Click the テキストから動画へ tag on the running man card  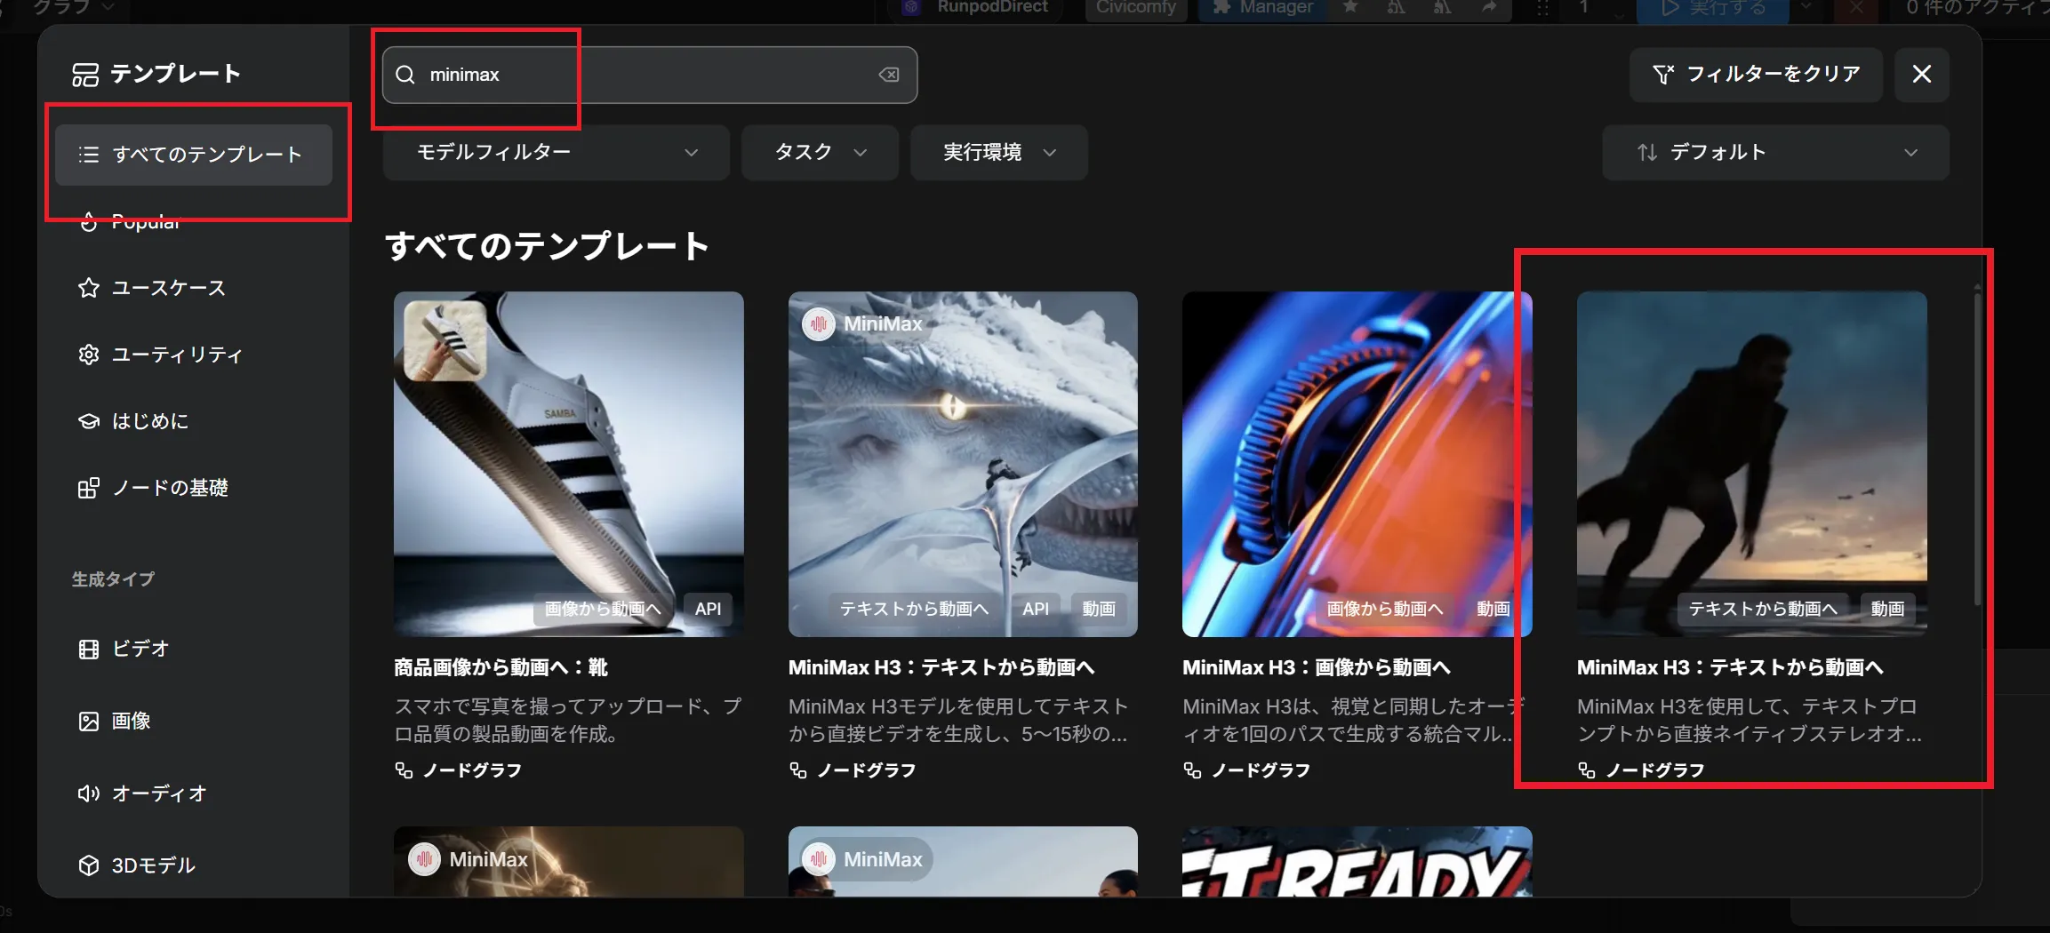click(x=1764, y=609)
